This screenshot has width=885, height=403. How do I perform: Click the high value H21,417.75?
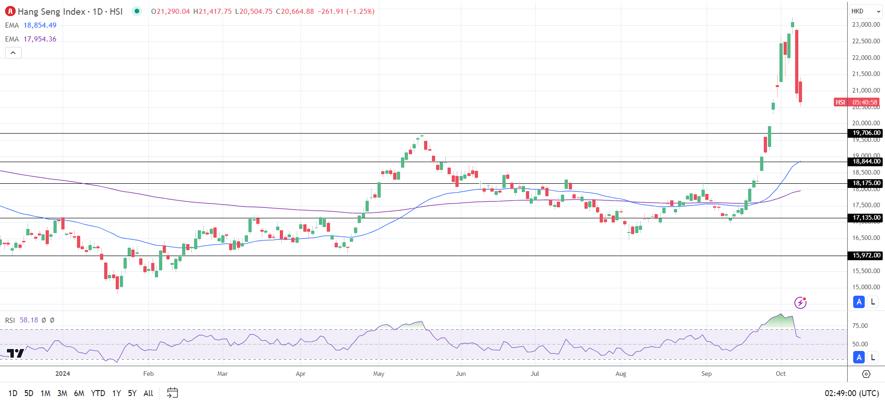(x=212, y=12)
